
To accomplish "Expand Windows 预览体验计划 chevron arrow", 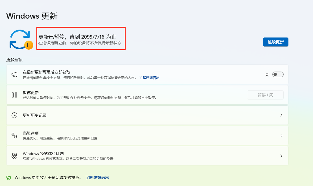I will [x=281, y=156].
